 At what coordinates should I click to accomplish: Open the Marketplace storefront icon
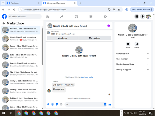[x=91, y=16]
